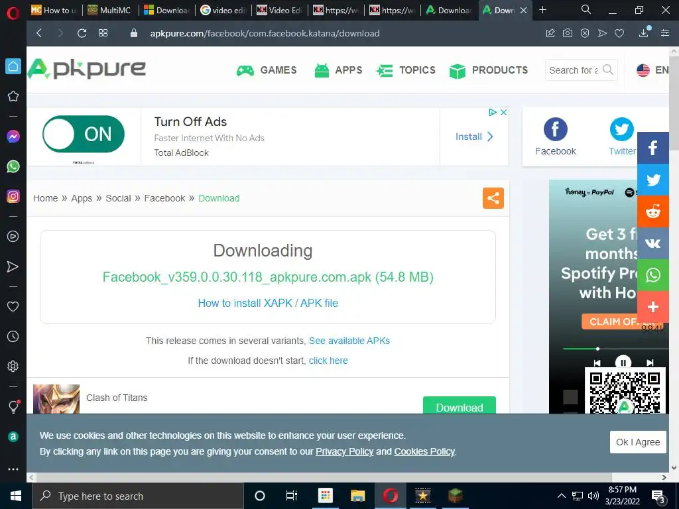Expand more share options plus button
This screenshot has height=509, width=679.
tap(653, 307)
